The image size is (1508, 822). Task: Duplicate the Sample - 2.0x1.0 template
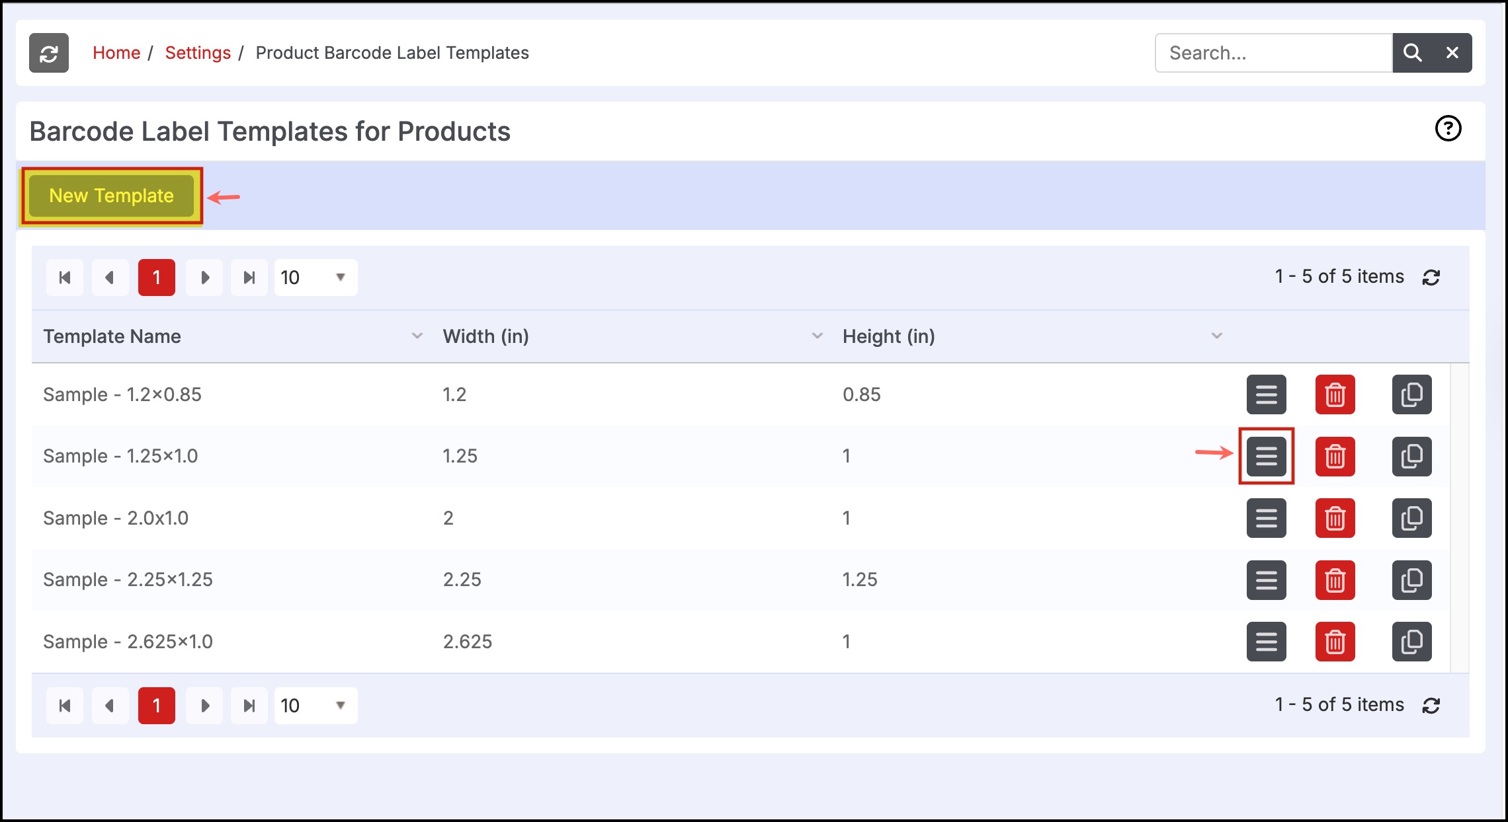click(1411, 518)
